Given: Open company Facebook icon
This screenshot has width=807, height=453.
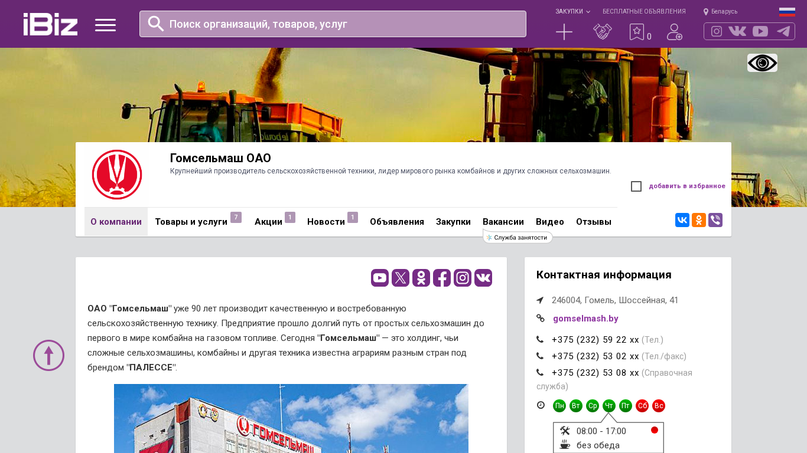Looking at the screenshot, I should 442,278.
